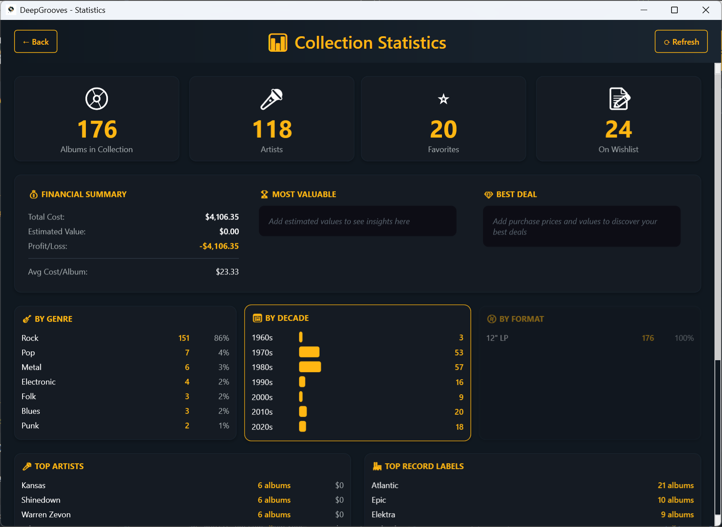Viewport: 722px width, 527px height.
Task: Click the diamond icon beside Best Deal
Action: [488, 194]
